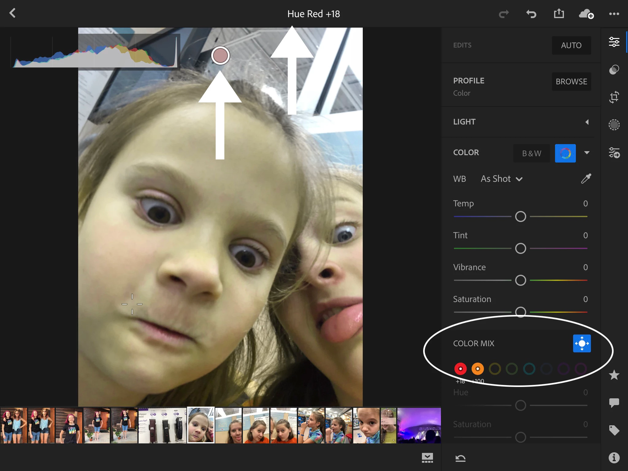Toggle the Color Mix targeted adjustment tool
628x471 pixels.
(582, 343)
